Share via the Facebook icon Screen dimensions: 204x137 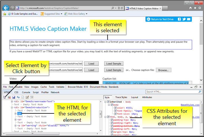[179, 19]
